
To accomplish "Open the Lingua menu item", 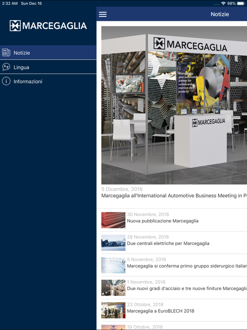I will click(48, 67).
